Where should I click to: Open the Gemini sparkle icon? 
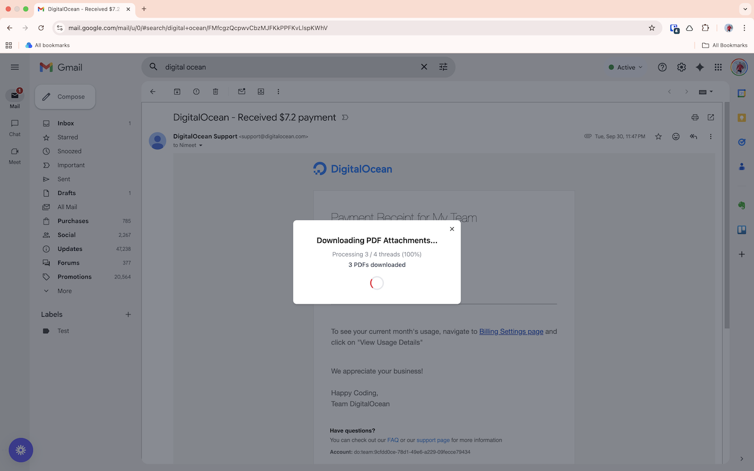[700, 67]
